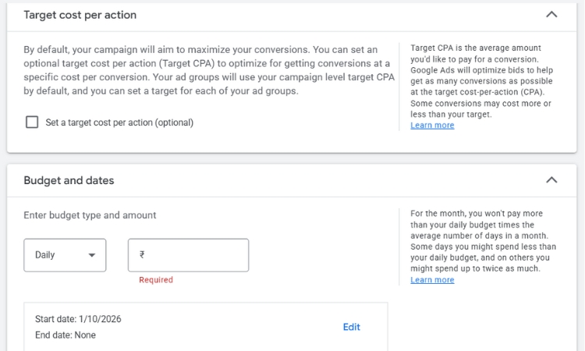Screen dimensions: 585x351
Task: Click the red Required error message
Action: pos(156,280)
